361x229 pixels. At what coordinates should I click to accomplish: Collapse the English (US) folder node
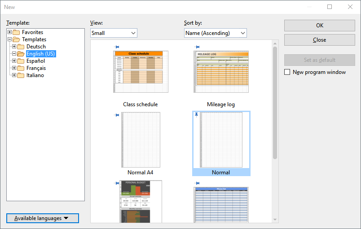tap(14, 53)
